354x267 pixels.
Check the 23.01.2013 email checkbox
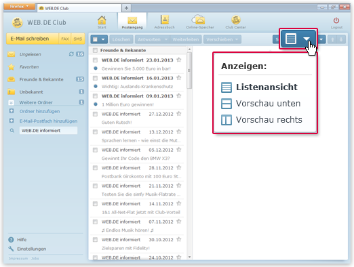[95, 60]
